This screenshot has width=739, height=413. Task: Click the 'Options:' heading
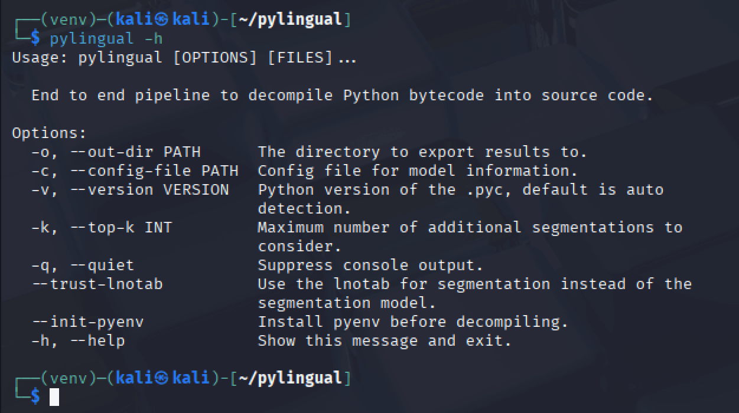(x=50, y=133)
